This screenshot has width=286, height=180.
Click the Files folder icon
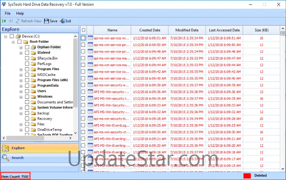point(33,124)
